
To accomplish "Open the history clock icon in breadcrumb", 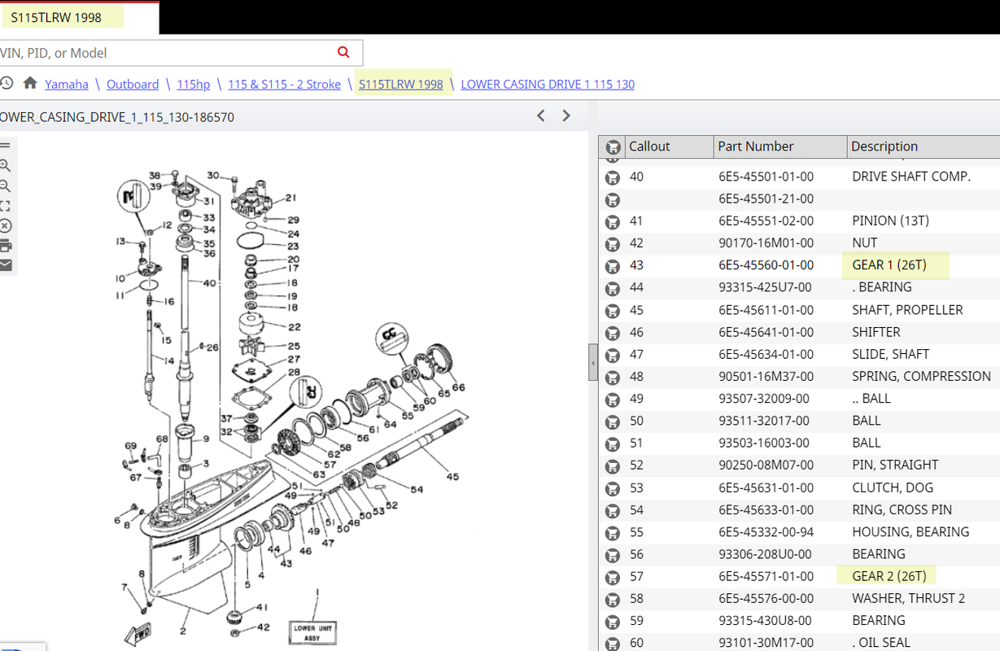I will click(7, 83).
